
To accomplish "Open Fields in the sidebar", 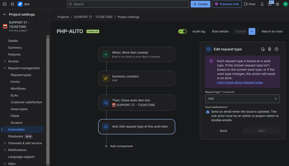I will (15, 116).
